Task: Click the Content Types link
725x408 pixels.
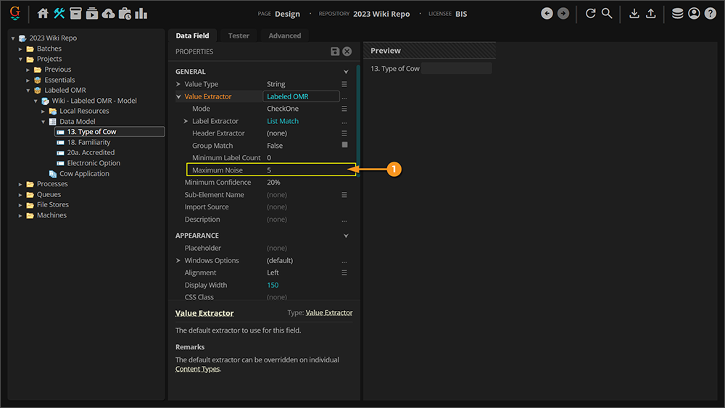Action: (197, 369)
